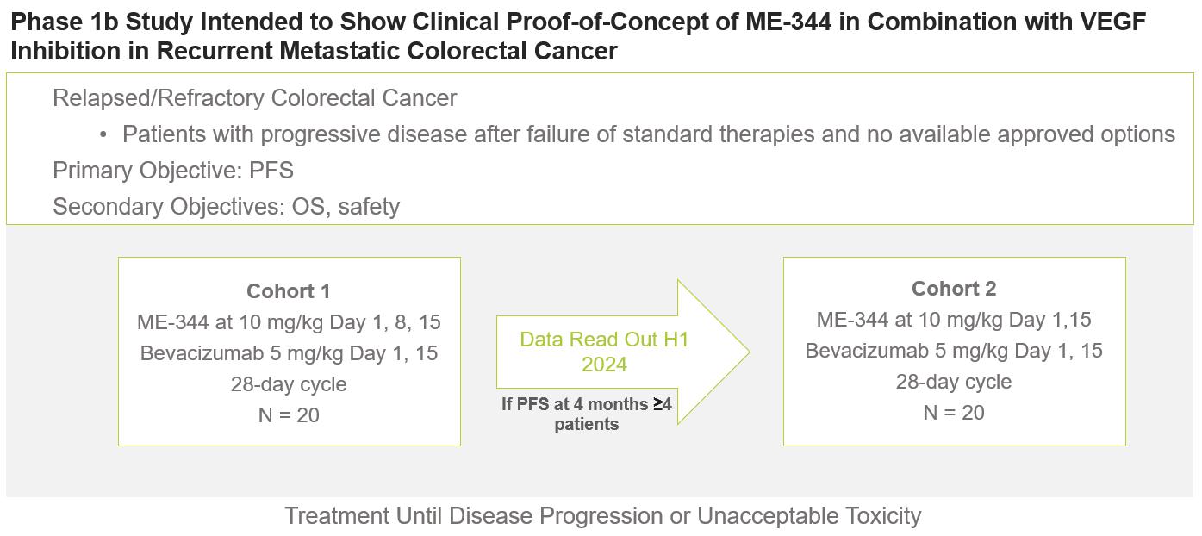Select the Primary Objective: PFS line
This screenshot has height=536, width=1202.
coord(173,171)
